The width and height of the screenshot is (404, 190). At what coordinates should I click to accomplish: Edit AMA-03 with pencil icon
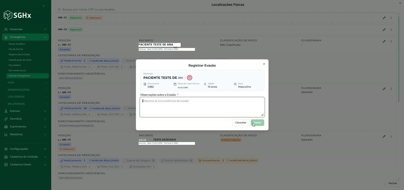[x=384, y=42]
